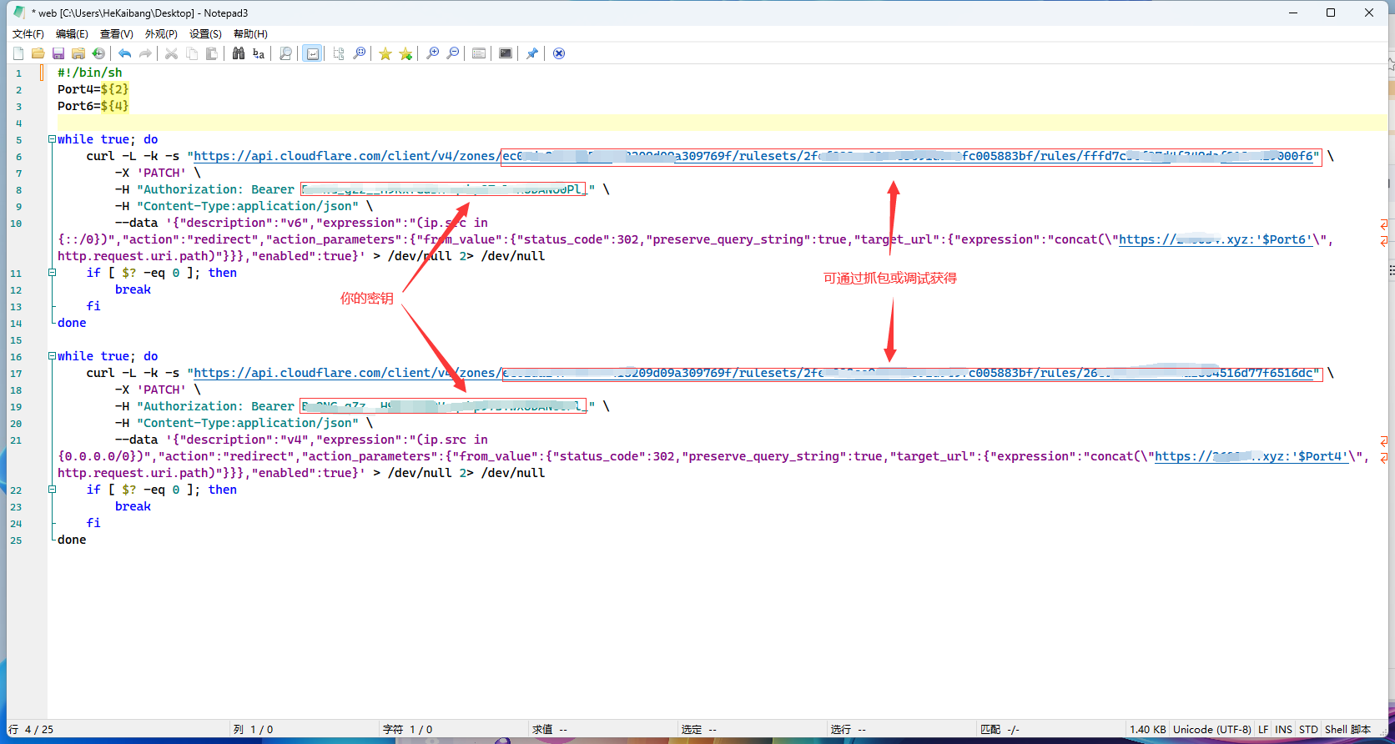
Task: Click the $Port6 target URL link
Action: tap(1216, 239)
